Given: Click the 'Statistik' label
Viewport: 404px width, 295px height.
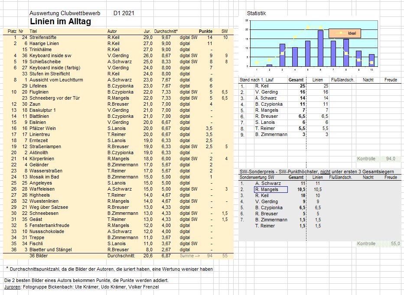Looking at the screenshot, I should tap(256, 13).
